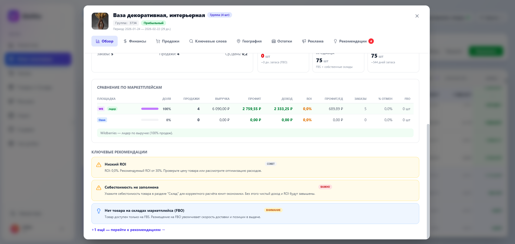Click the map pin icon beside География

(239, 41)
